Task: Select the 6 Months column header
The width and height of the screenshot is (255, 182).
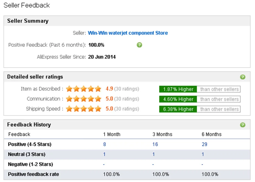Action: [212, 134]
